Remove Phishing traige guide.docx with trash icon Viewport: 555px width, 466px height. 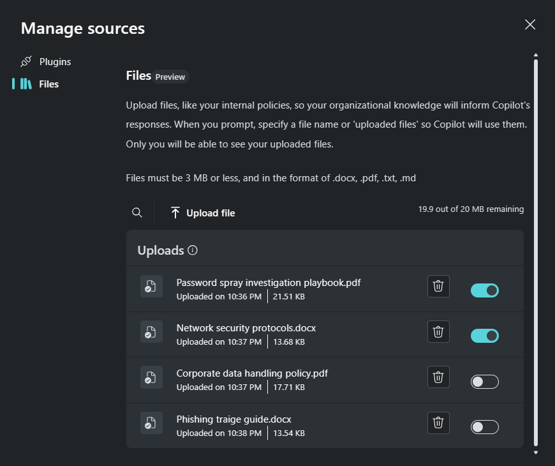coord(438,423)
